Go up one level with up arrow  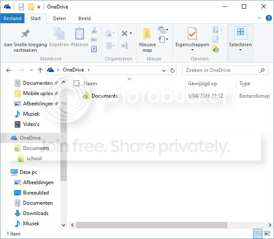coord(40,70)
